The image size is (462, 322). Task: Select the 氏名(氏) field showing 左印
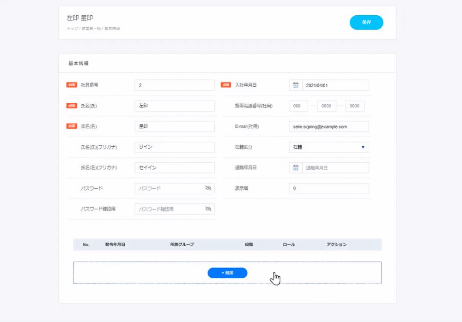coord(174,106)
